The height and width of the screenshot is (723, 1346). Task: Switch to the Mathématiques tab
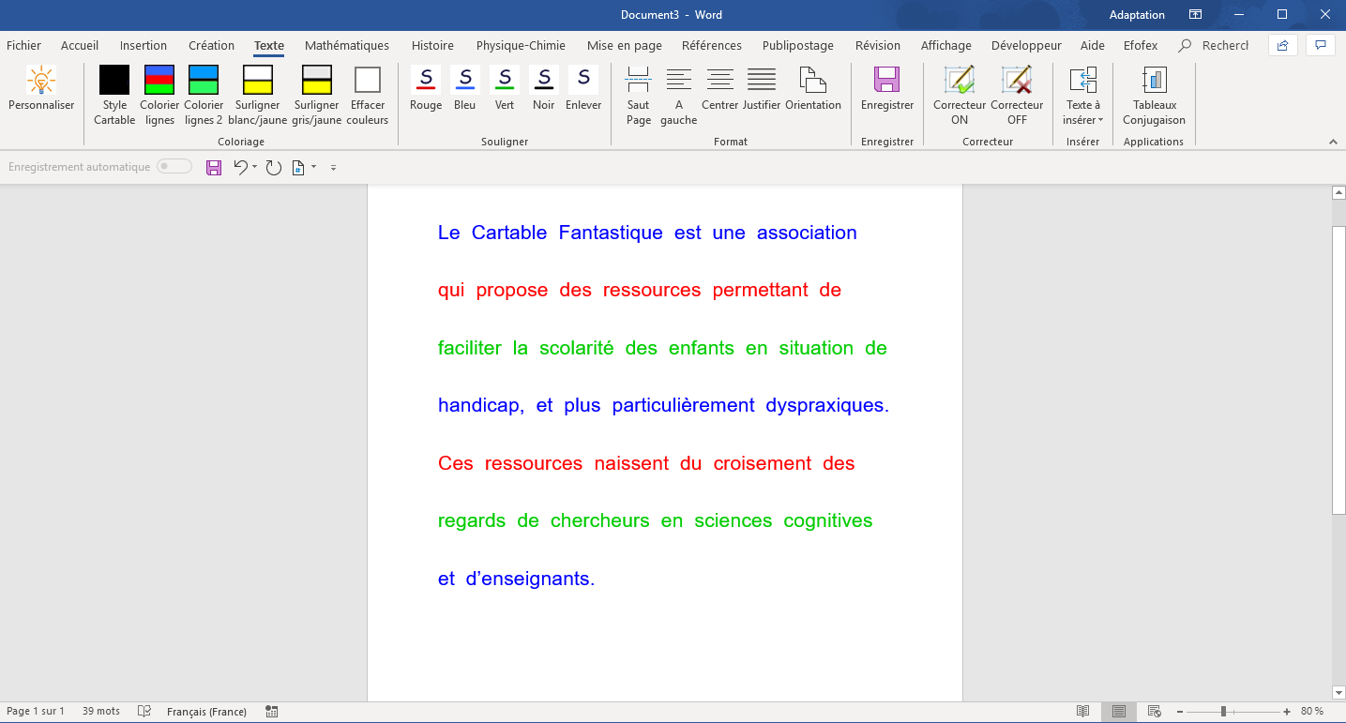coord(347,45)
